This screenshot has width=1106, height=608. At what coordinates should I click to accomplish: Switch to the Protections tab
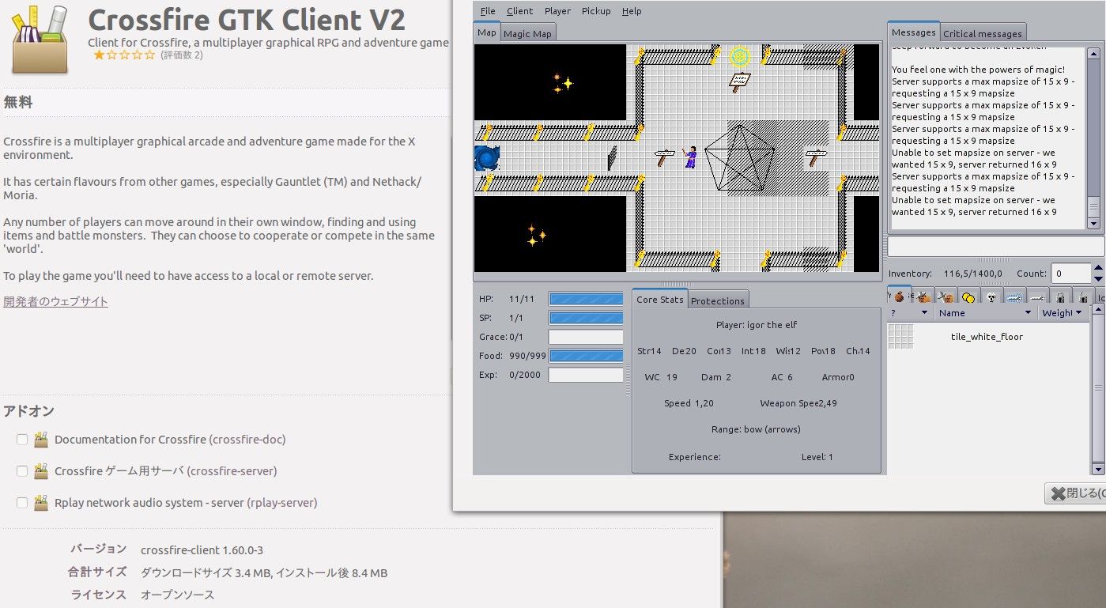click(717, 300)
